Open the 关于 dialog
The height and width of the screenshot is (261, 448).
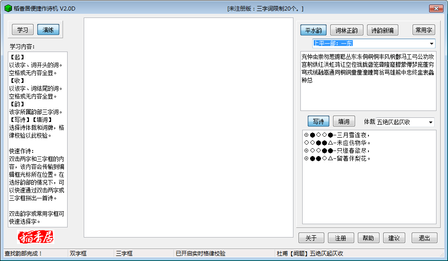(x=311, y=238)
